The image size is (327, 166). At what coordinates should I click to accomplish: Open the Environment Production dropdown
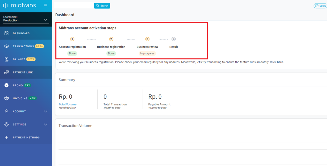(x=26, y=19)
